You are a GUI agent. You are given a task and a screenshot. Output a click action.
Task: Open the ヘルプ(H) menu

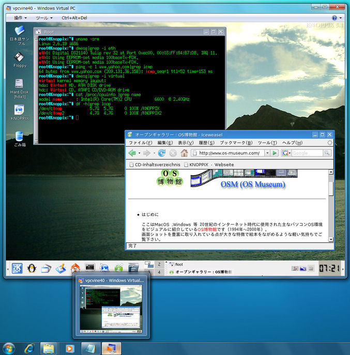(292, 143)
